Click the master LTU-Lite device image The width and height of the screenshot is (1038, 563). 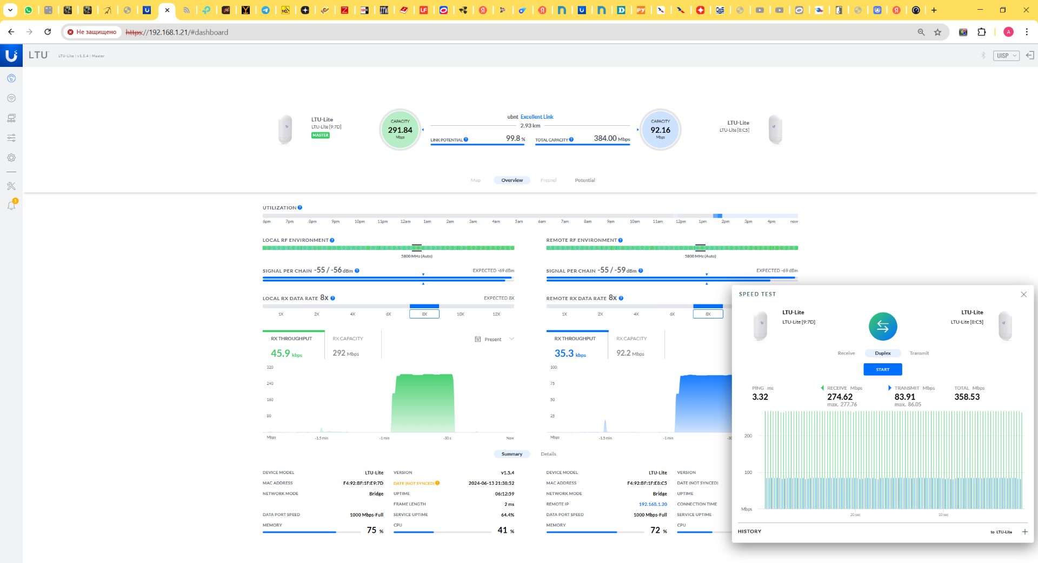285,130
